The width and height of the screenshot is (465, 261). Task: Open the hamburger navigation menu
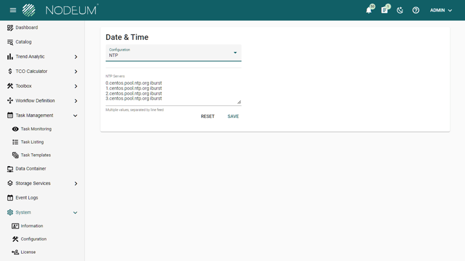pos(13,10)
